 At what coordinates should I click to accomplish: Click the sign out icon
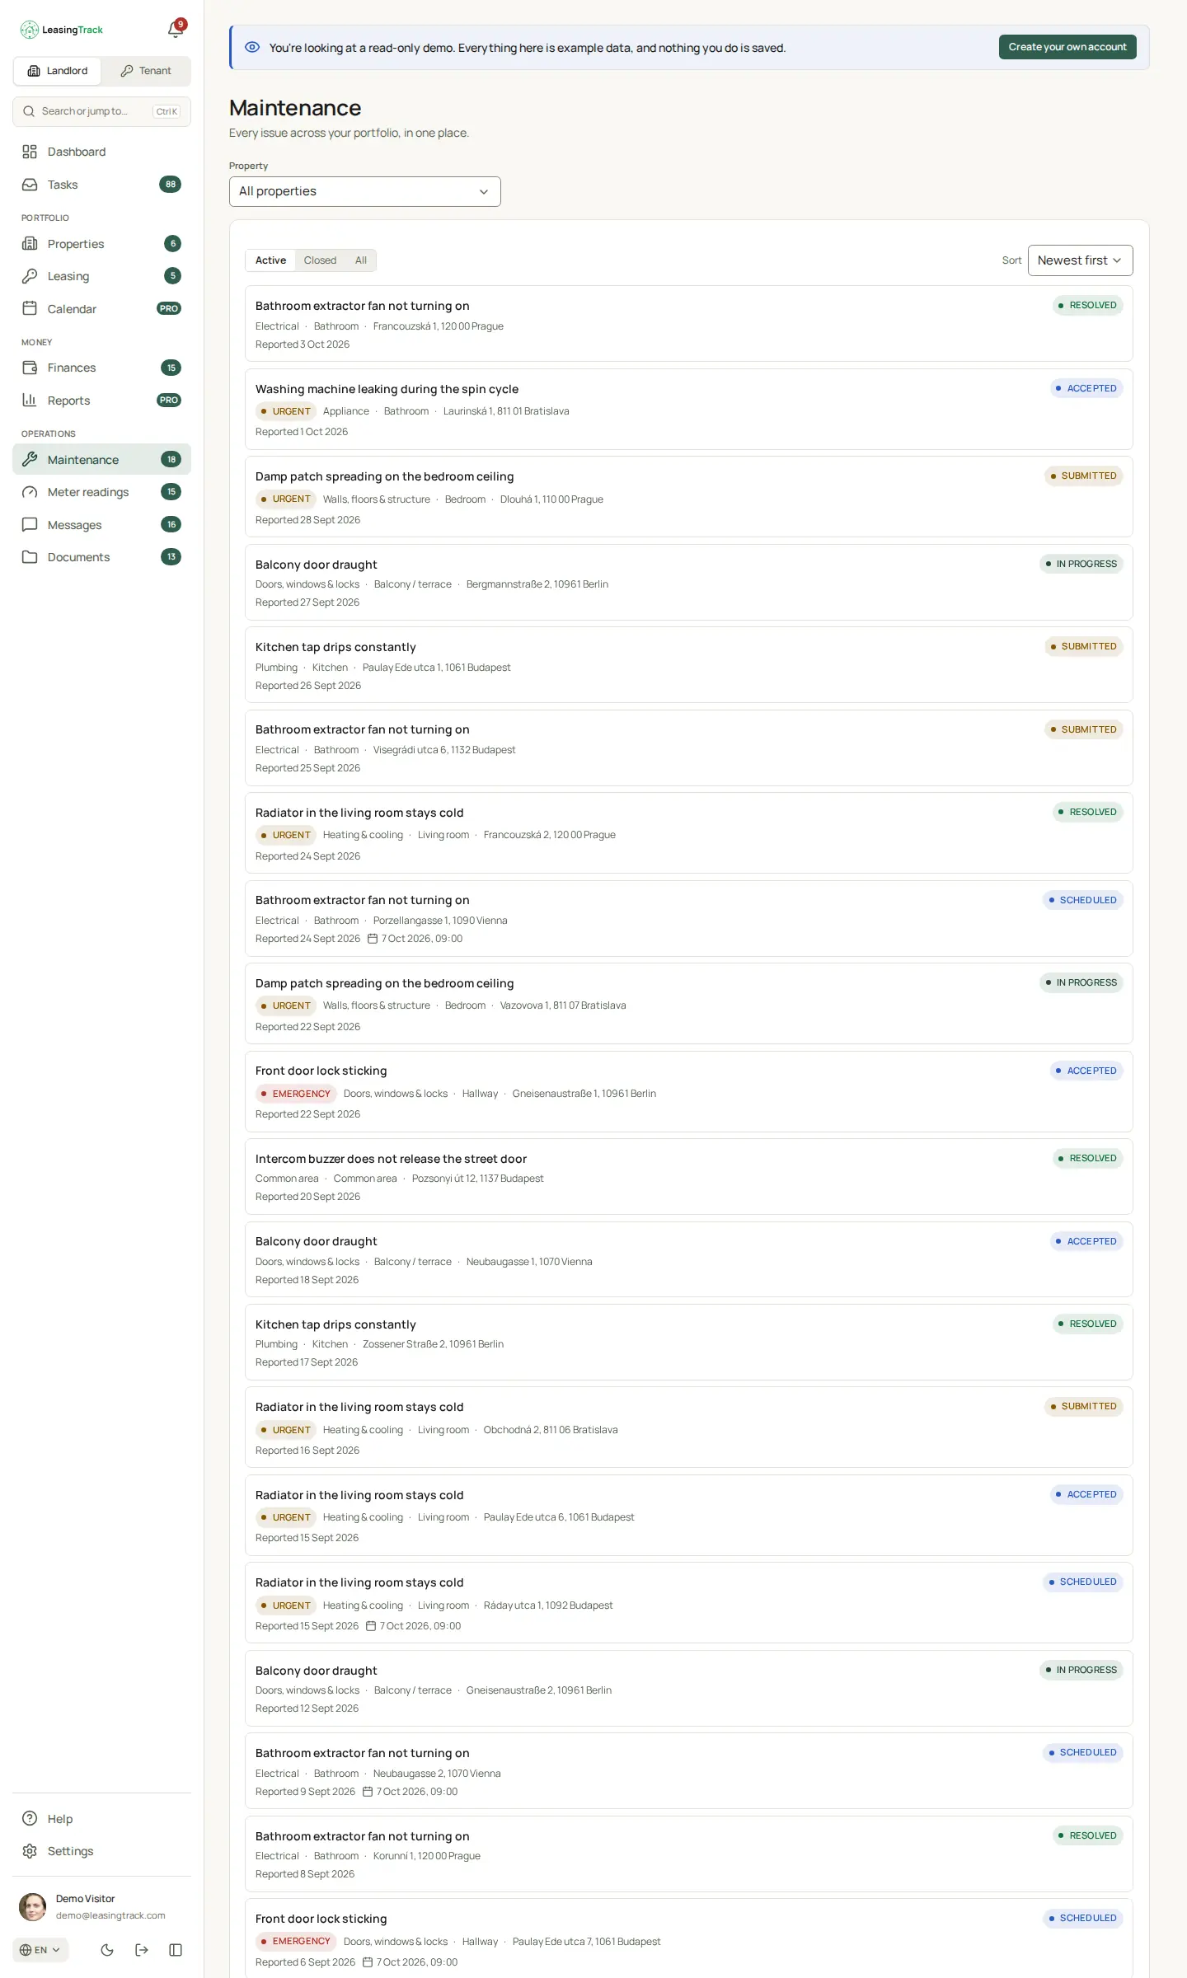[x=142, y=1950]
